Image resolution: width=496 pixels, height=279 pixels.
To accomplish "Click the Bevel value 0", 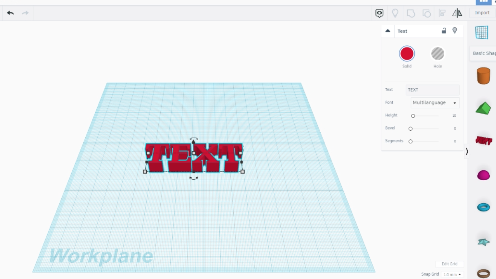I will pos(455,128).
